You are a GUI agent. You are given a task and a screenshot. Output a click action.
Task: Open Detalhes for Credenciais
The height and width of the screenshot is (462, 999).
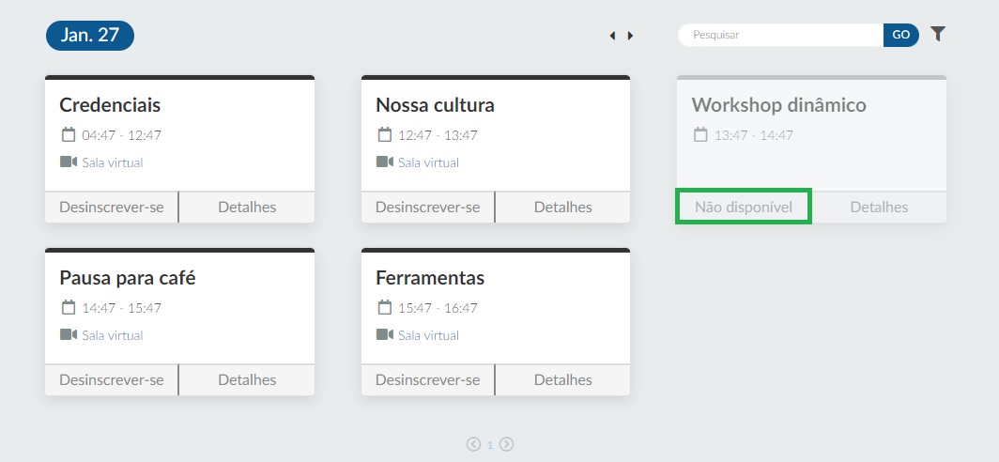pos(247,208)
